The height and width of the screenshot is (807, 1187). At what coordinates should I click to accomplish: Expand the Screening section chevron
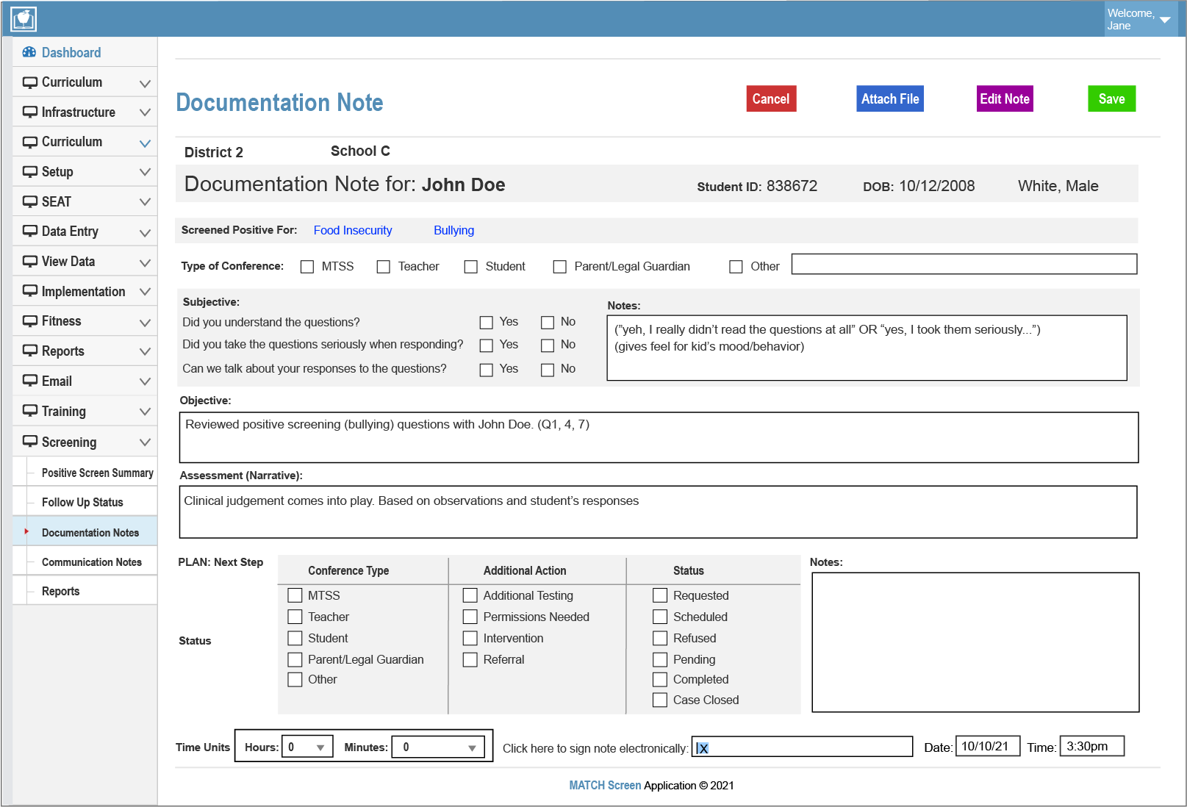click(x=144, y=442)
